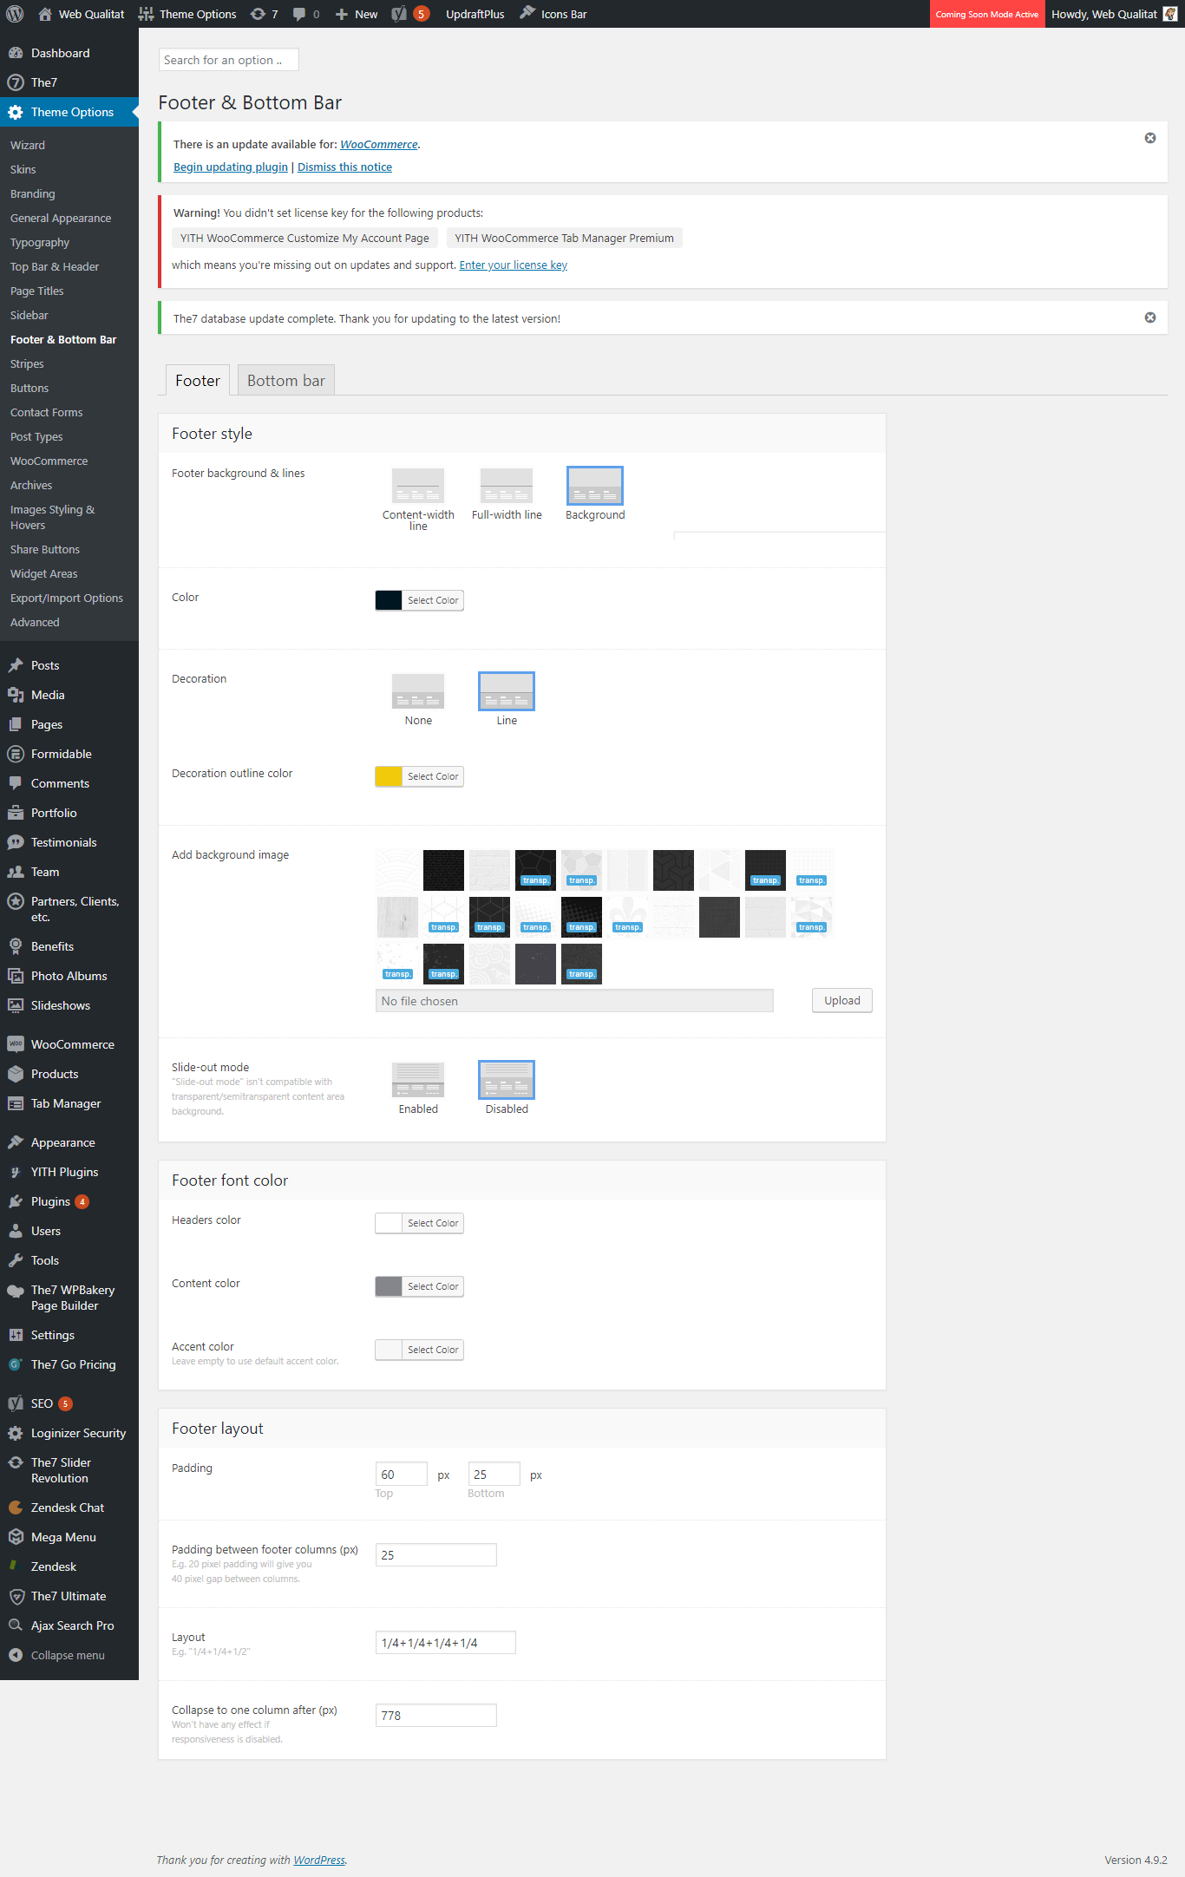Open the New content admin bar menu
The width and height of the screenshot is (1185, 1877).
point(357,14)
